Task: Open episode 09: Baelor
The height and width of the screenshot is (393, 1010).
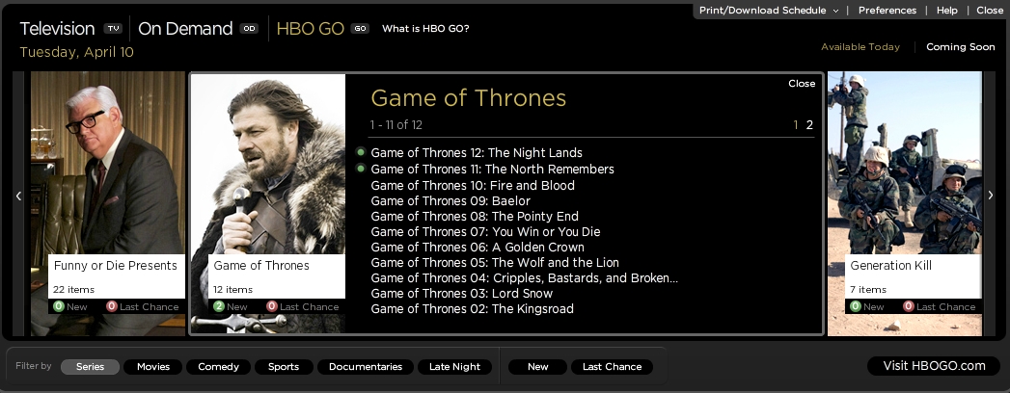Action: (x=450, y=200)
